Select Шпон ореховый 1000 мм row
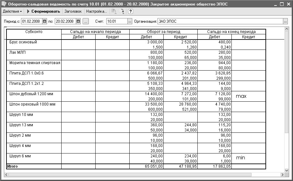This screenshot has height=181, width=293. tap(32, 104)
